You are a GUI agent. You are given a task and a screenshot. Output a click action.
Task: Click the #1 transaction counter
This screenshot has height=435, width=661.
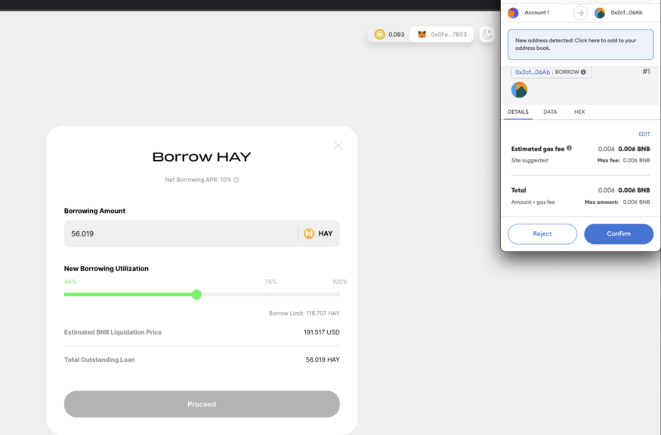646,72
